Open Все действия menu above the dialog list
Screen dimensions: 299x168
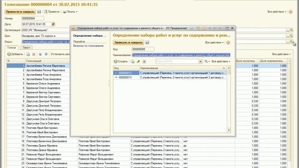click(x=221, y=62)
